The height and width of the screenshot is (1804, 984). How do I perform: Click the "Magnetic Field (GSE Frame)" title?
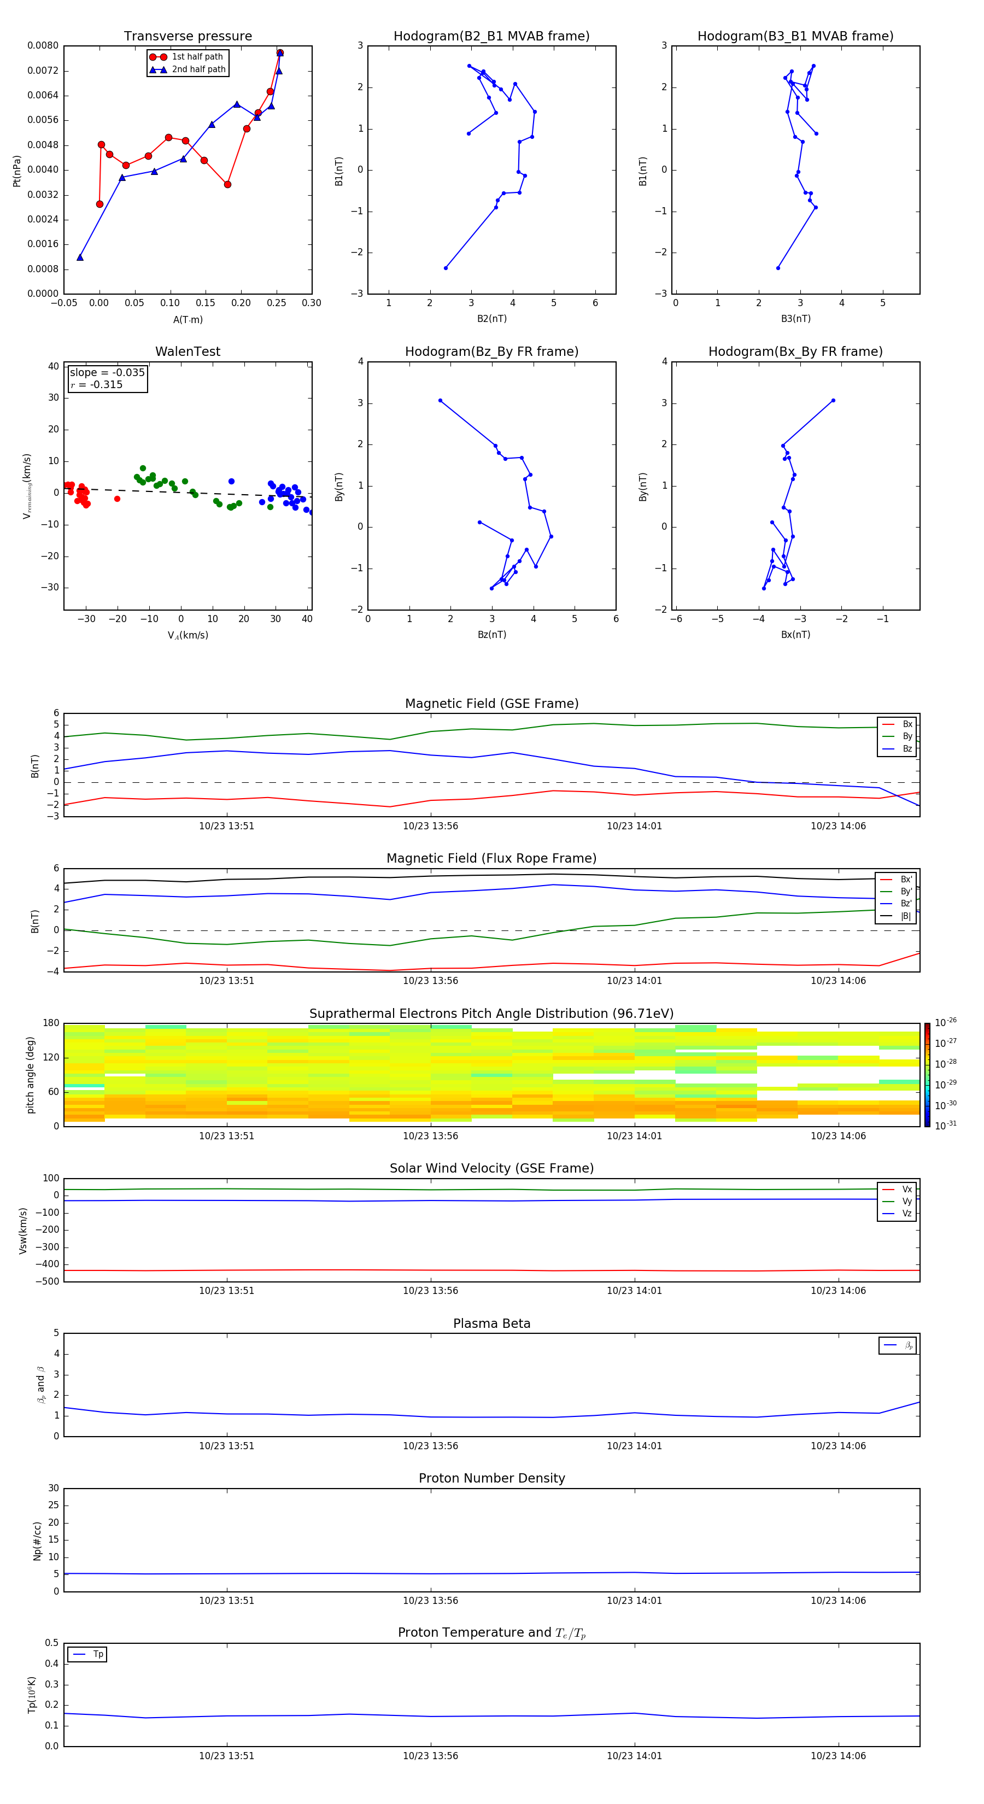491,704
